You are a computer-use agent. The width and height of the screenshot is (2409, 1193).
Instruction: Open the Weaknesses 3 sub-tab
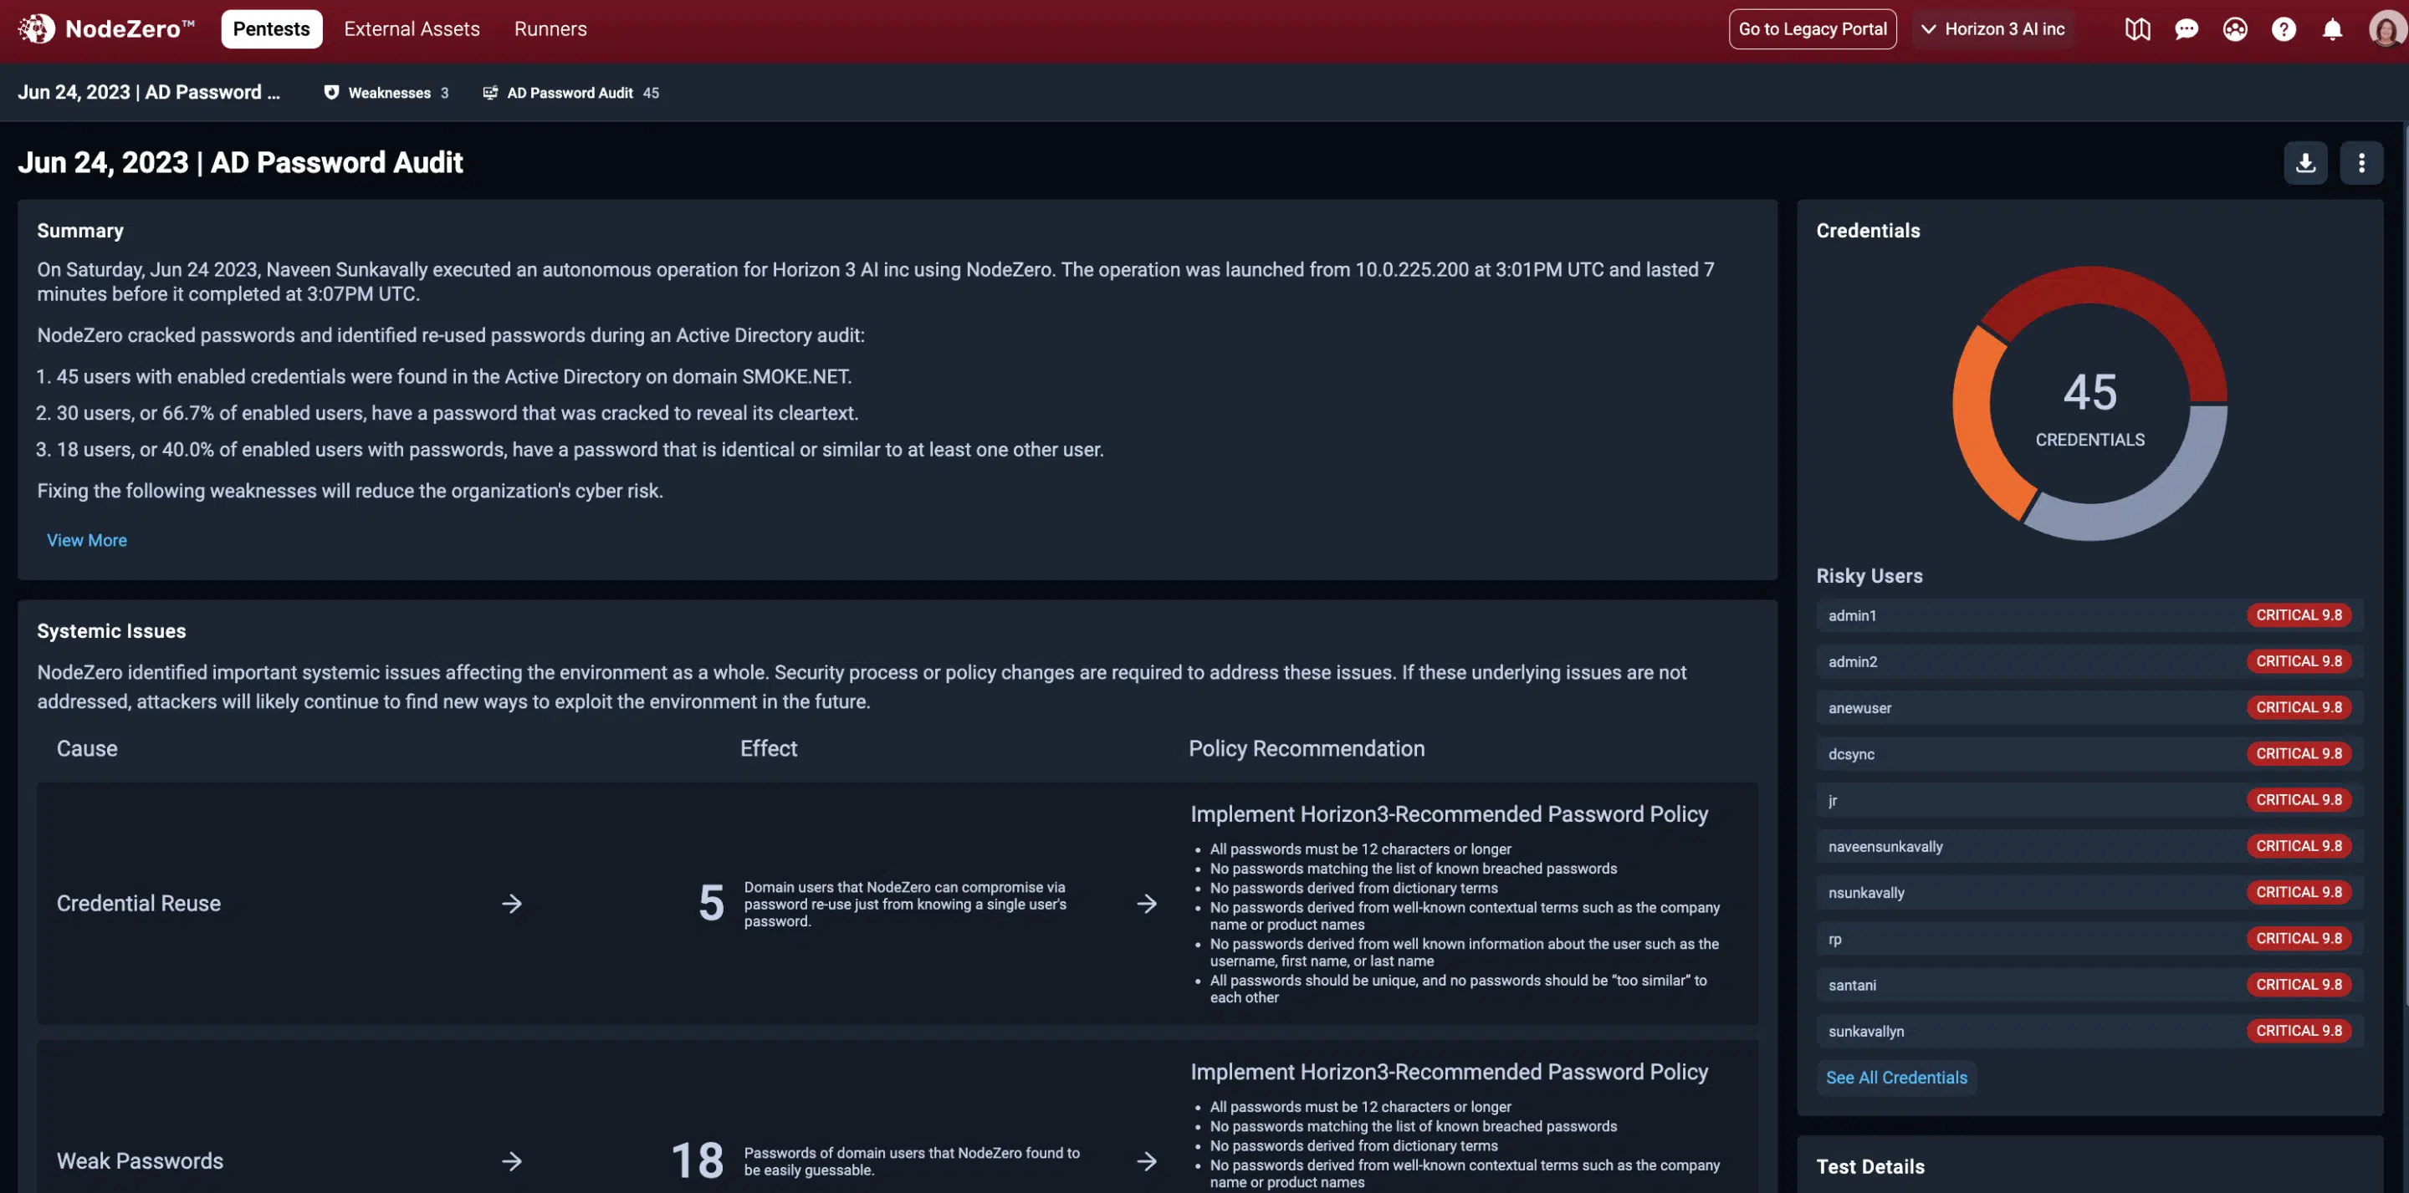pos(386,93)
